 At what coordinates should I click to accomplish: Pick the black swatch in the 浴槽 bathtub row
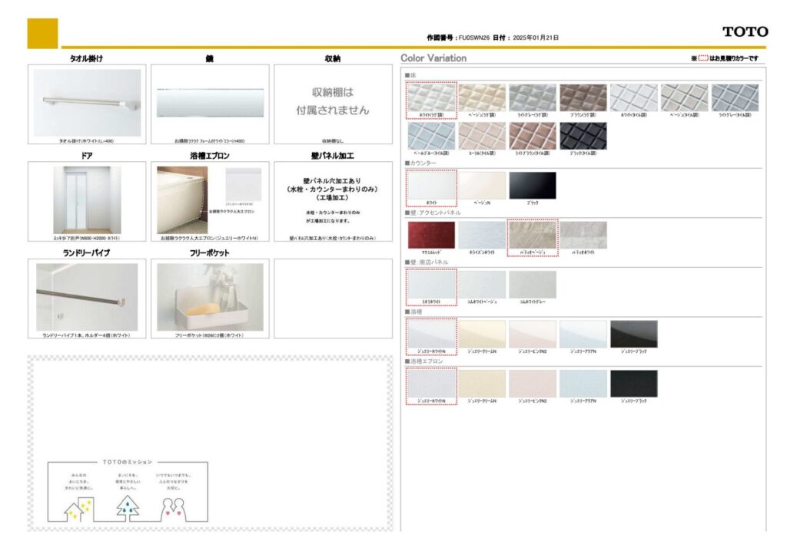633,334
